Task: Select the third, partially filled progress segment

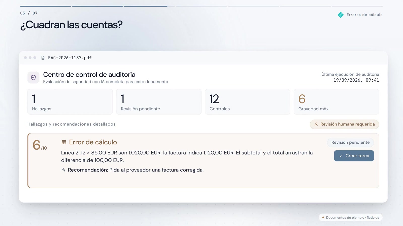Action: click(x=149, y=6)
